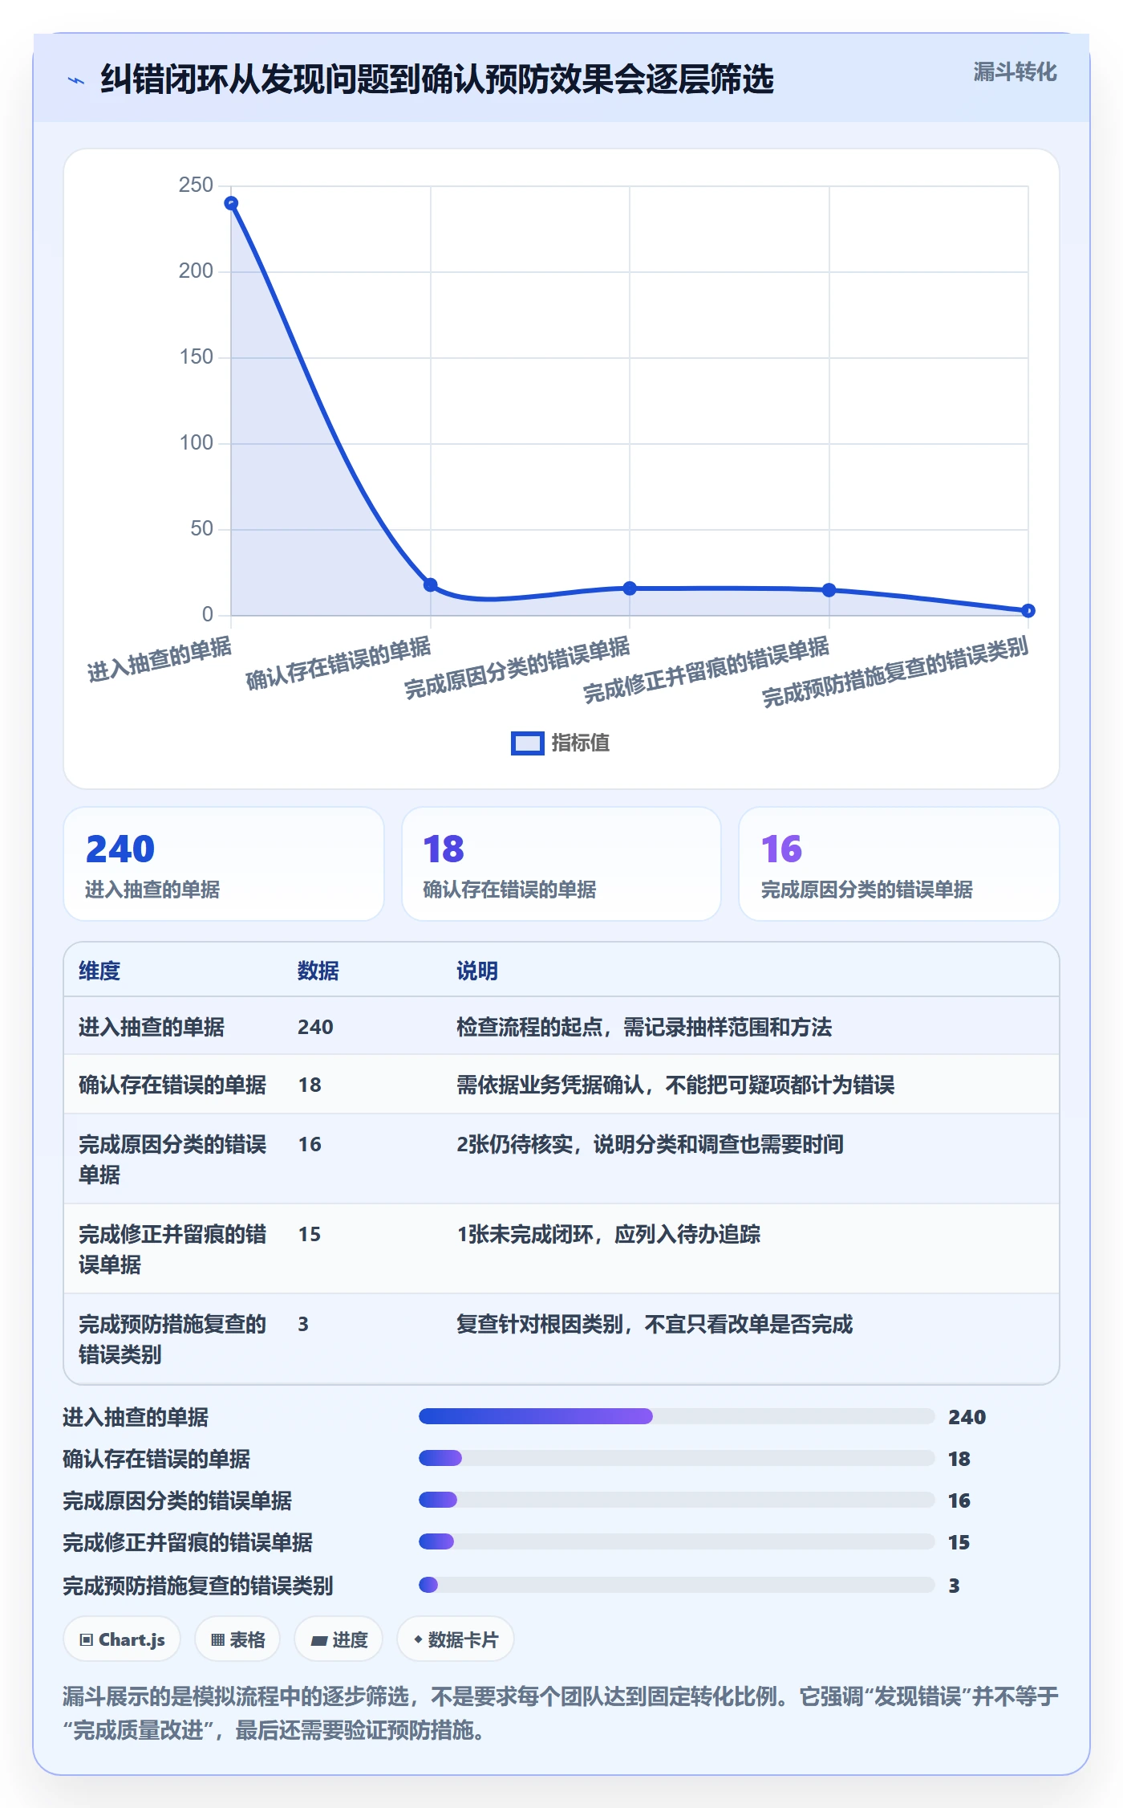The image size is (1123, 1808).
Task: Click the progress bar for 完成预防措施复查的错误类别
Action: [x=677, y=1585]
